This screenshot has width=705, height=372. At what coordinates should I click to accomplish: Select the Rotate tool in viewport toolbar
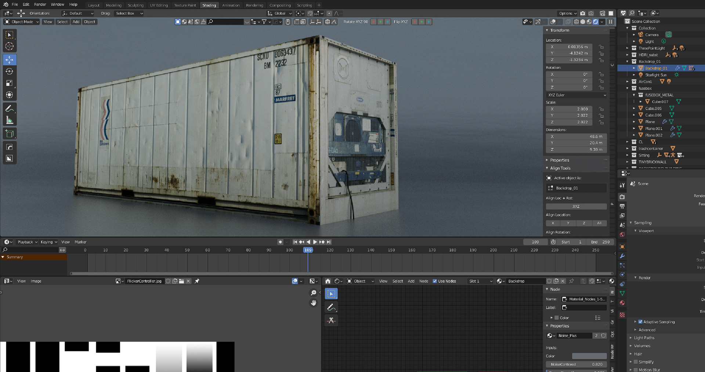point(10,72)
